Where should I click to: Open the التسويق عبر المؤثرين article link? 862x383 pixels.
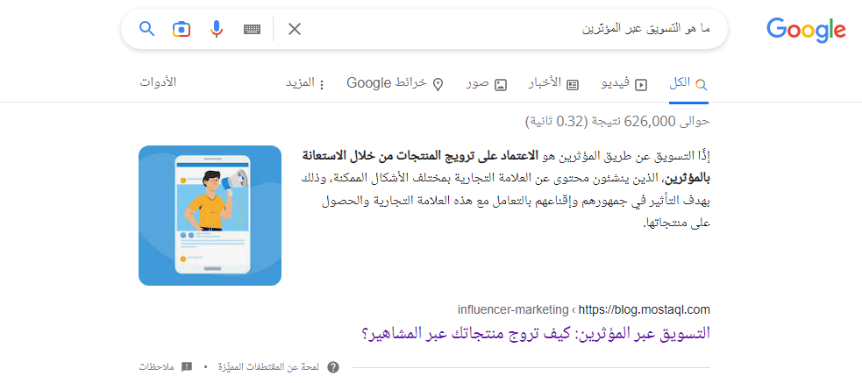(x=535, y=334)
